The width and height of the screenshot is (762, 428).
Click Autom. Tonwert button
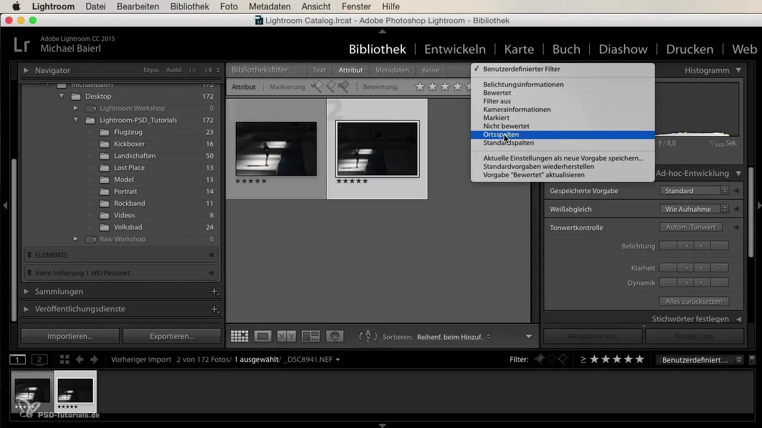pos(691,227)
